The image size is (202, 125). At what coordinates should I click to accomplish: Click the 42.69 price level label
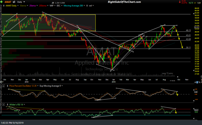(x=188, y=39)
